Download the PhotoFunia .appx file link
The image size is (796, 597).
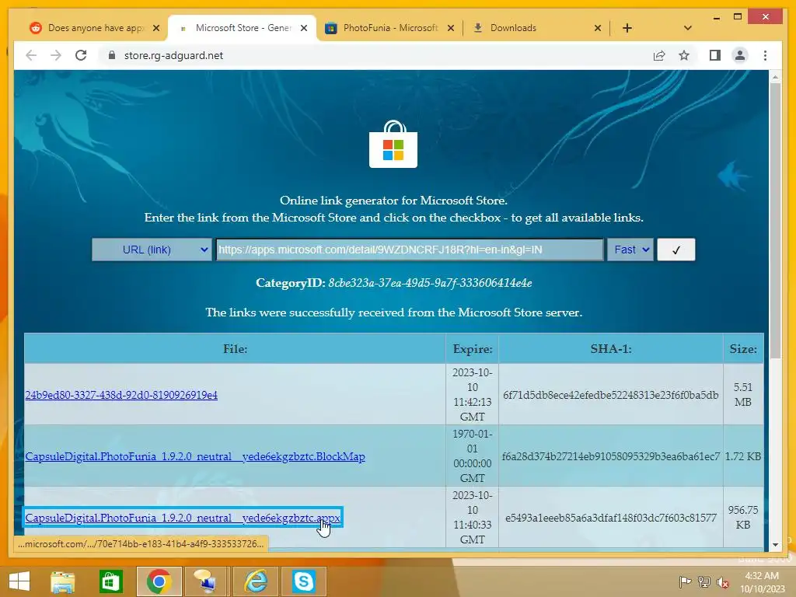183,518
